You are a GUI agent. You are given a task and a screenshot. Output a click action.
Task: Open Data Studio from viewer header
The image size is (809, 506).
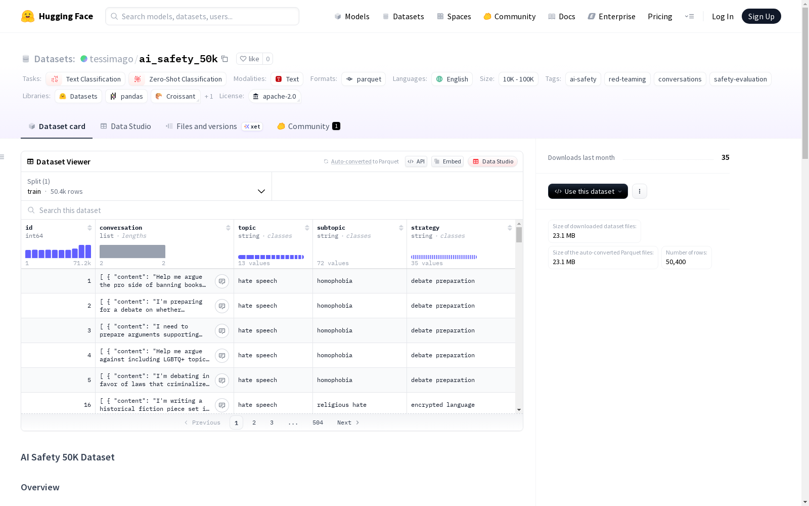click(x=493, y=161)
